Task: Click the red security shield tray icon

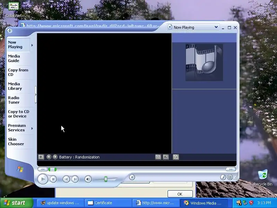Action: point(251,203)
